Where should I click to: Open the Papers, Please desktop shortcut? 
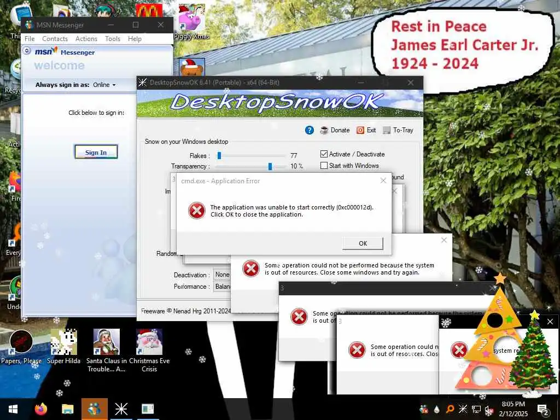21,346
